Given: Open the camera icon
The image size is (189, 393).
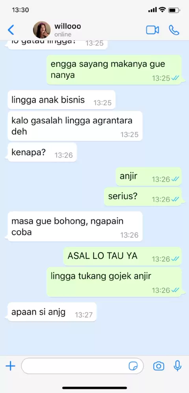Looking at the screenshot, I should click(x=159, y=366).
